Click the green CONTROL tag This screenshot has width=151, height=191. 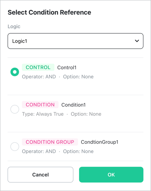tap(38, 67)
